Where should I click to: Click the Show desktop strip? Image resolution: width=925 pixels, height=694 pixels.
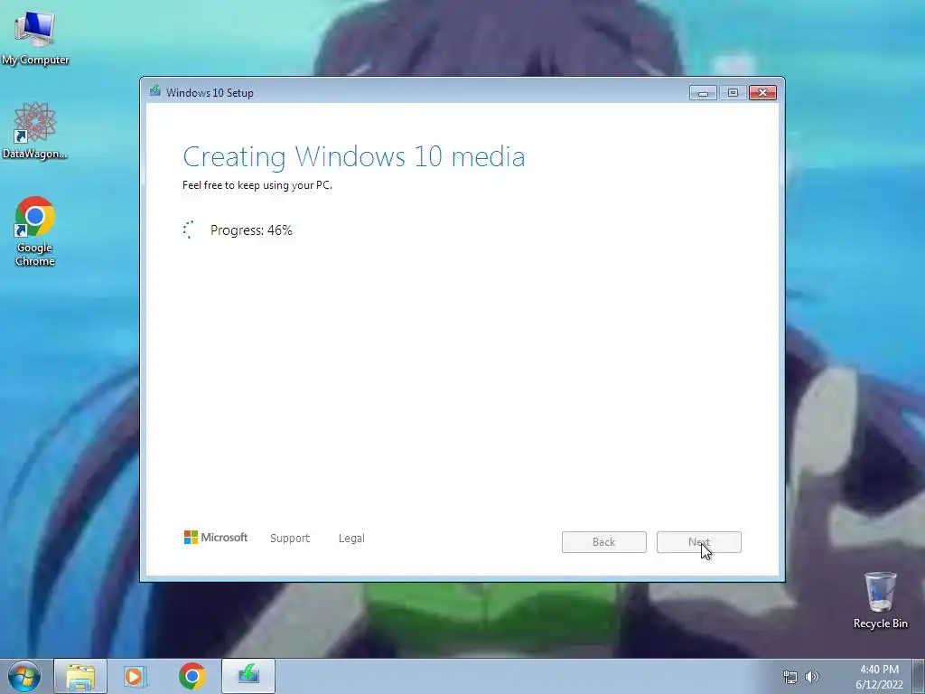(919, 677)
